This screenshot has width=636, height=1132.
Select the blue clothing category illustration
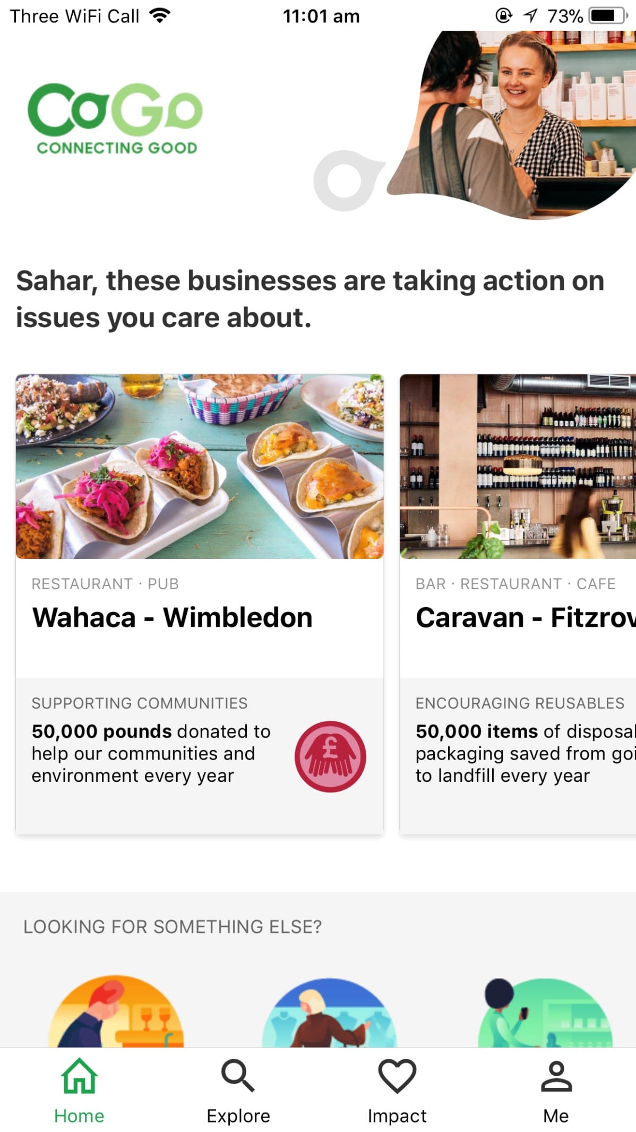329,1014
